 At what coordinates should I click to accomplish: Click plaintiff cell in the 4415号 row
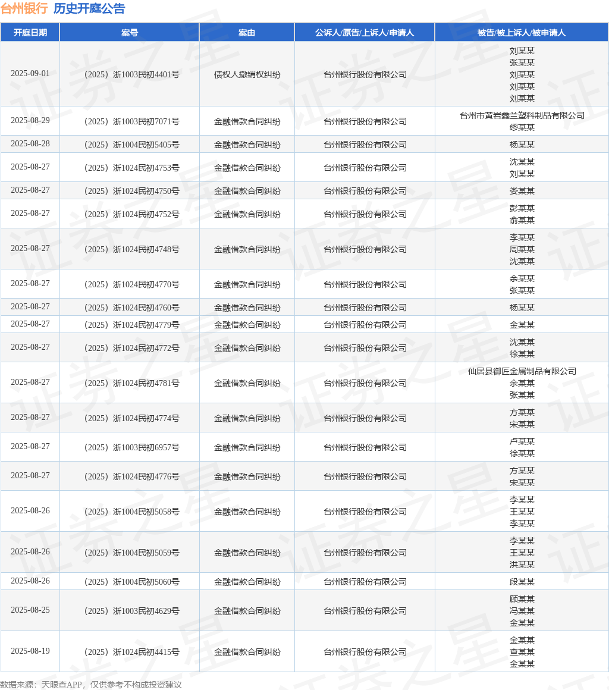point(365,652)
